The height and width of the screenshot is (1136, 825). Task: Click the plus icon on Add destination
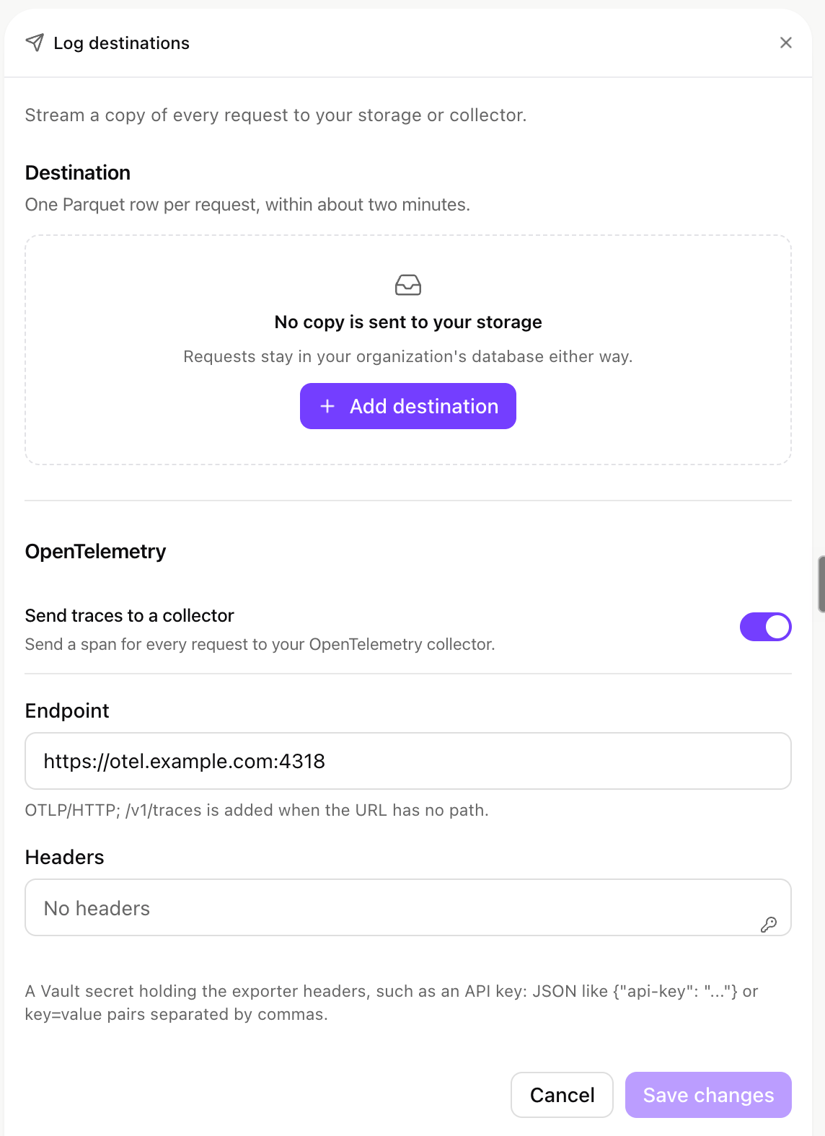click(x=327, y=406)
